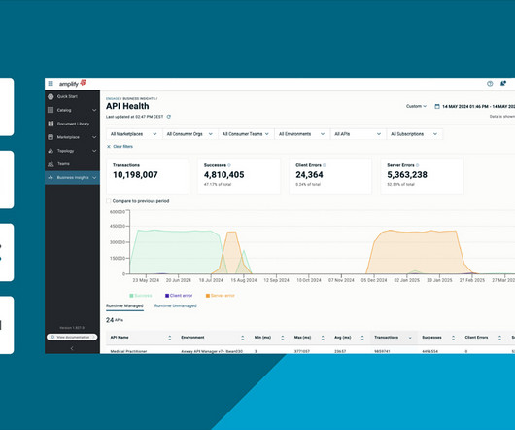Screen dimensions: 515x430
Task: Click the info icon next to Server Errors
Action: point(418,165)
